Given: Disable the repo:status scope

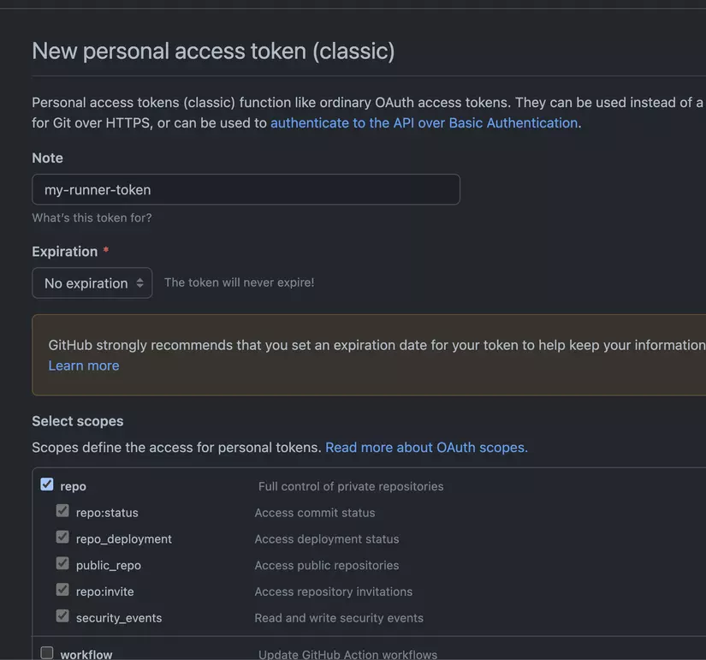Looking at the screenshot, I should coord(62,509).
